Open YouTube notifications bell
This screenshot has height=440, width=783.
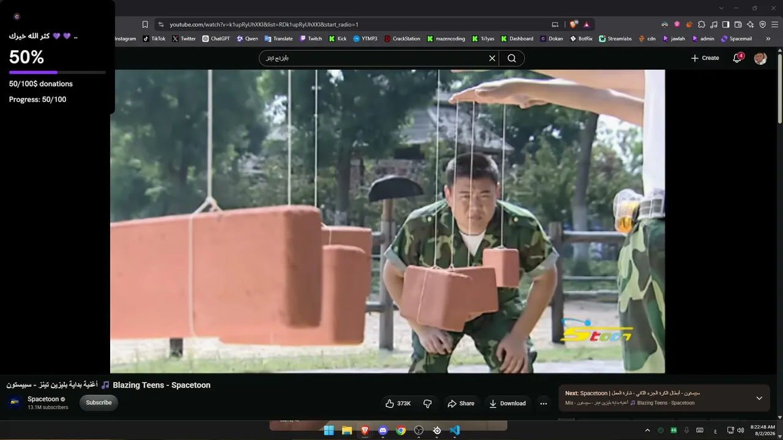coord(738,58)
